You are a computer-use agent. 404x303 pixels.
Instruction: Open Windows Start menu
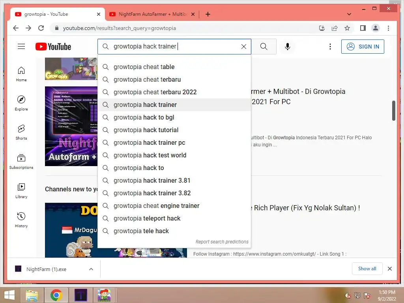9,295
